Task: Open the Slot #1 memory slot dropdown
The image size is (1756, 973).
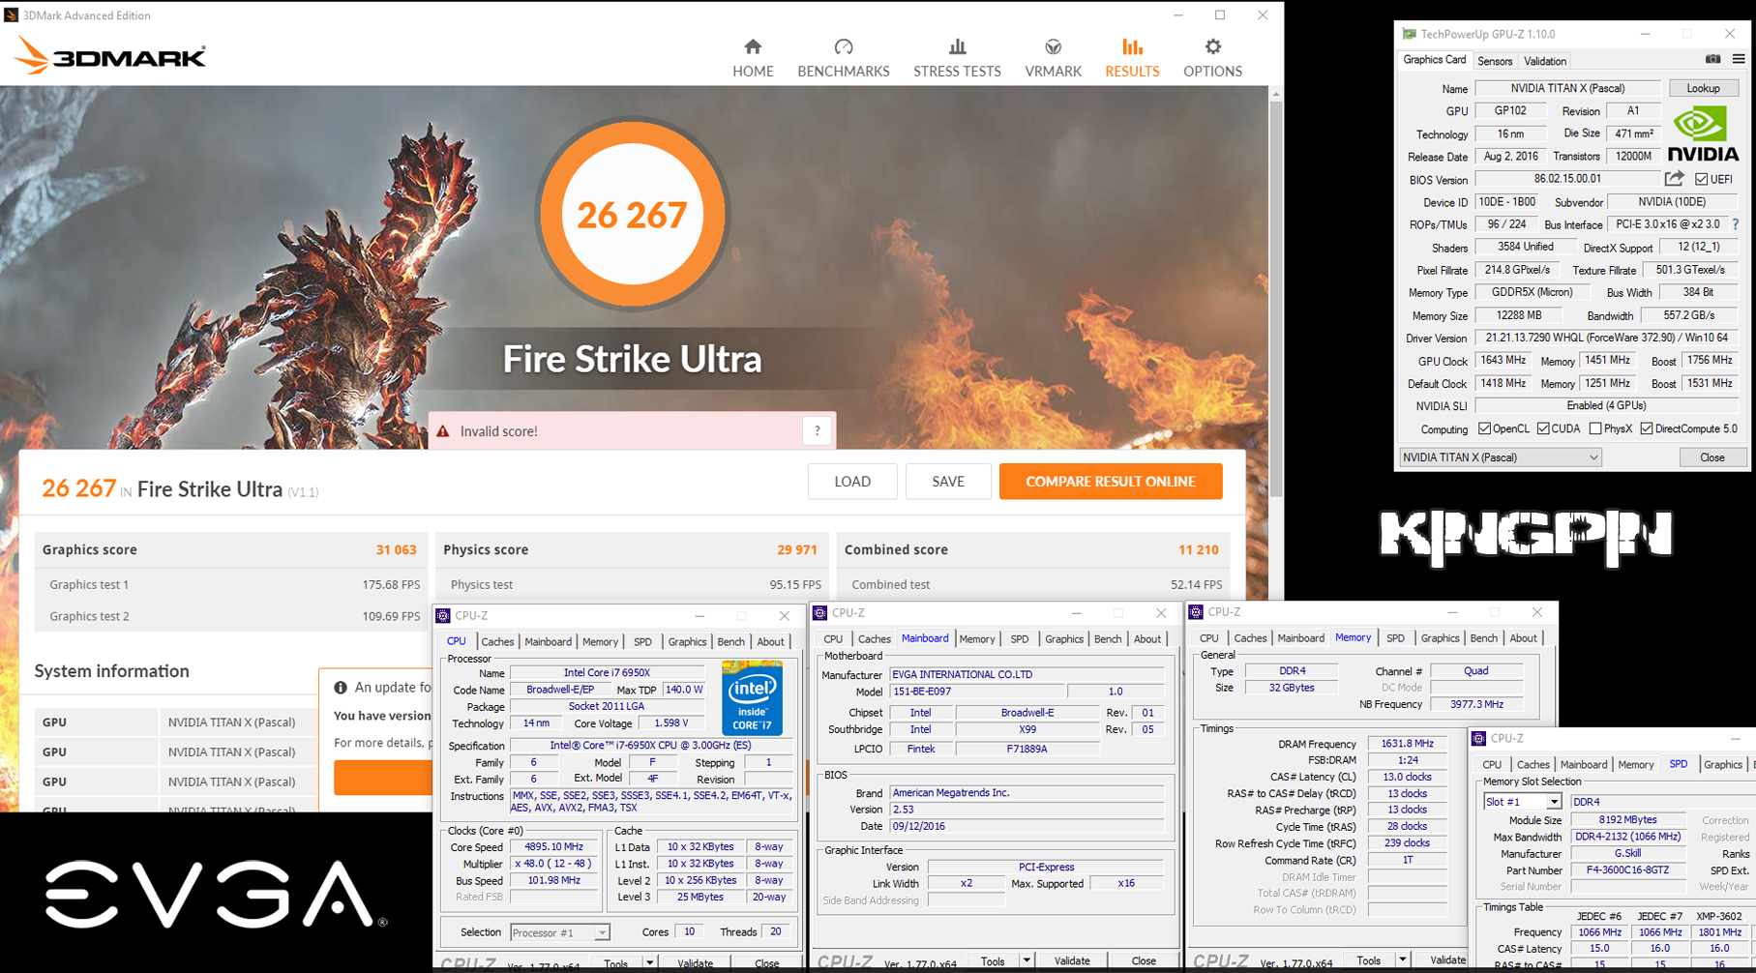Action: click(1523, 802)
